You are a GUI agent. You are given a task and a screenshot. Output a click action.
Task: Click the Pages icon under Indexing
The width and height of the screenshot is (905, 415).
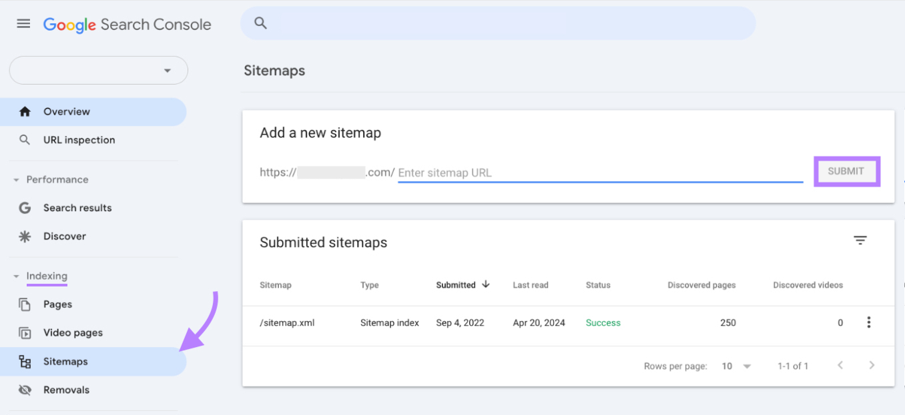[x=24, y=304]
